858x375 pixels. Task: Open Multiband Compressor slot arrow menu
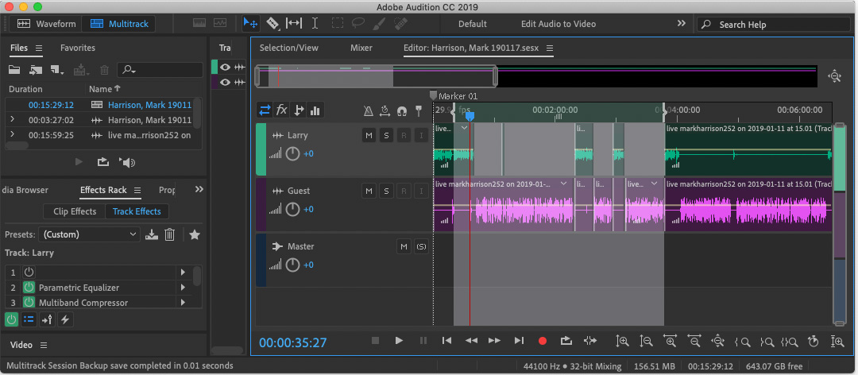[183, 302]
